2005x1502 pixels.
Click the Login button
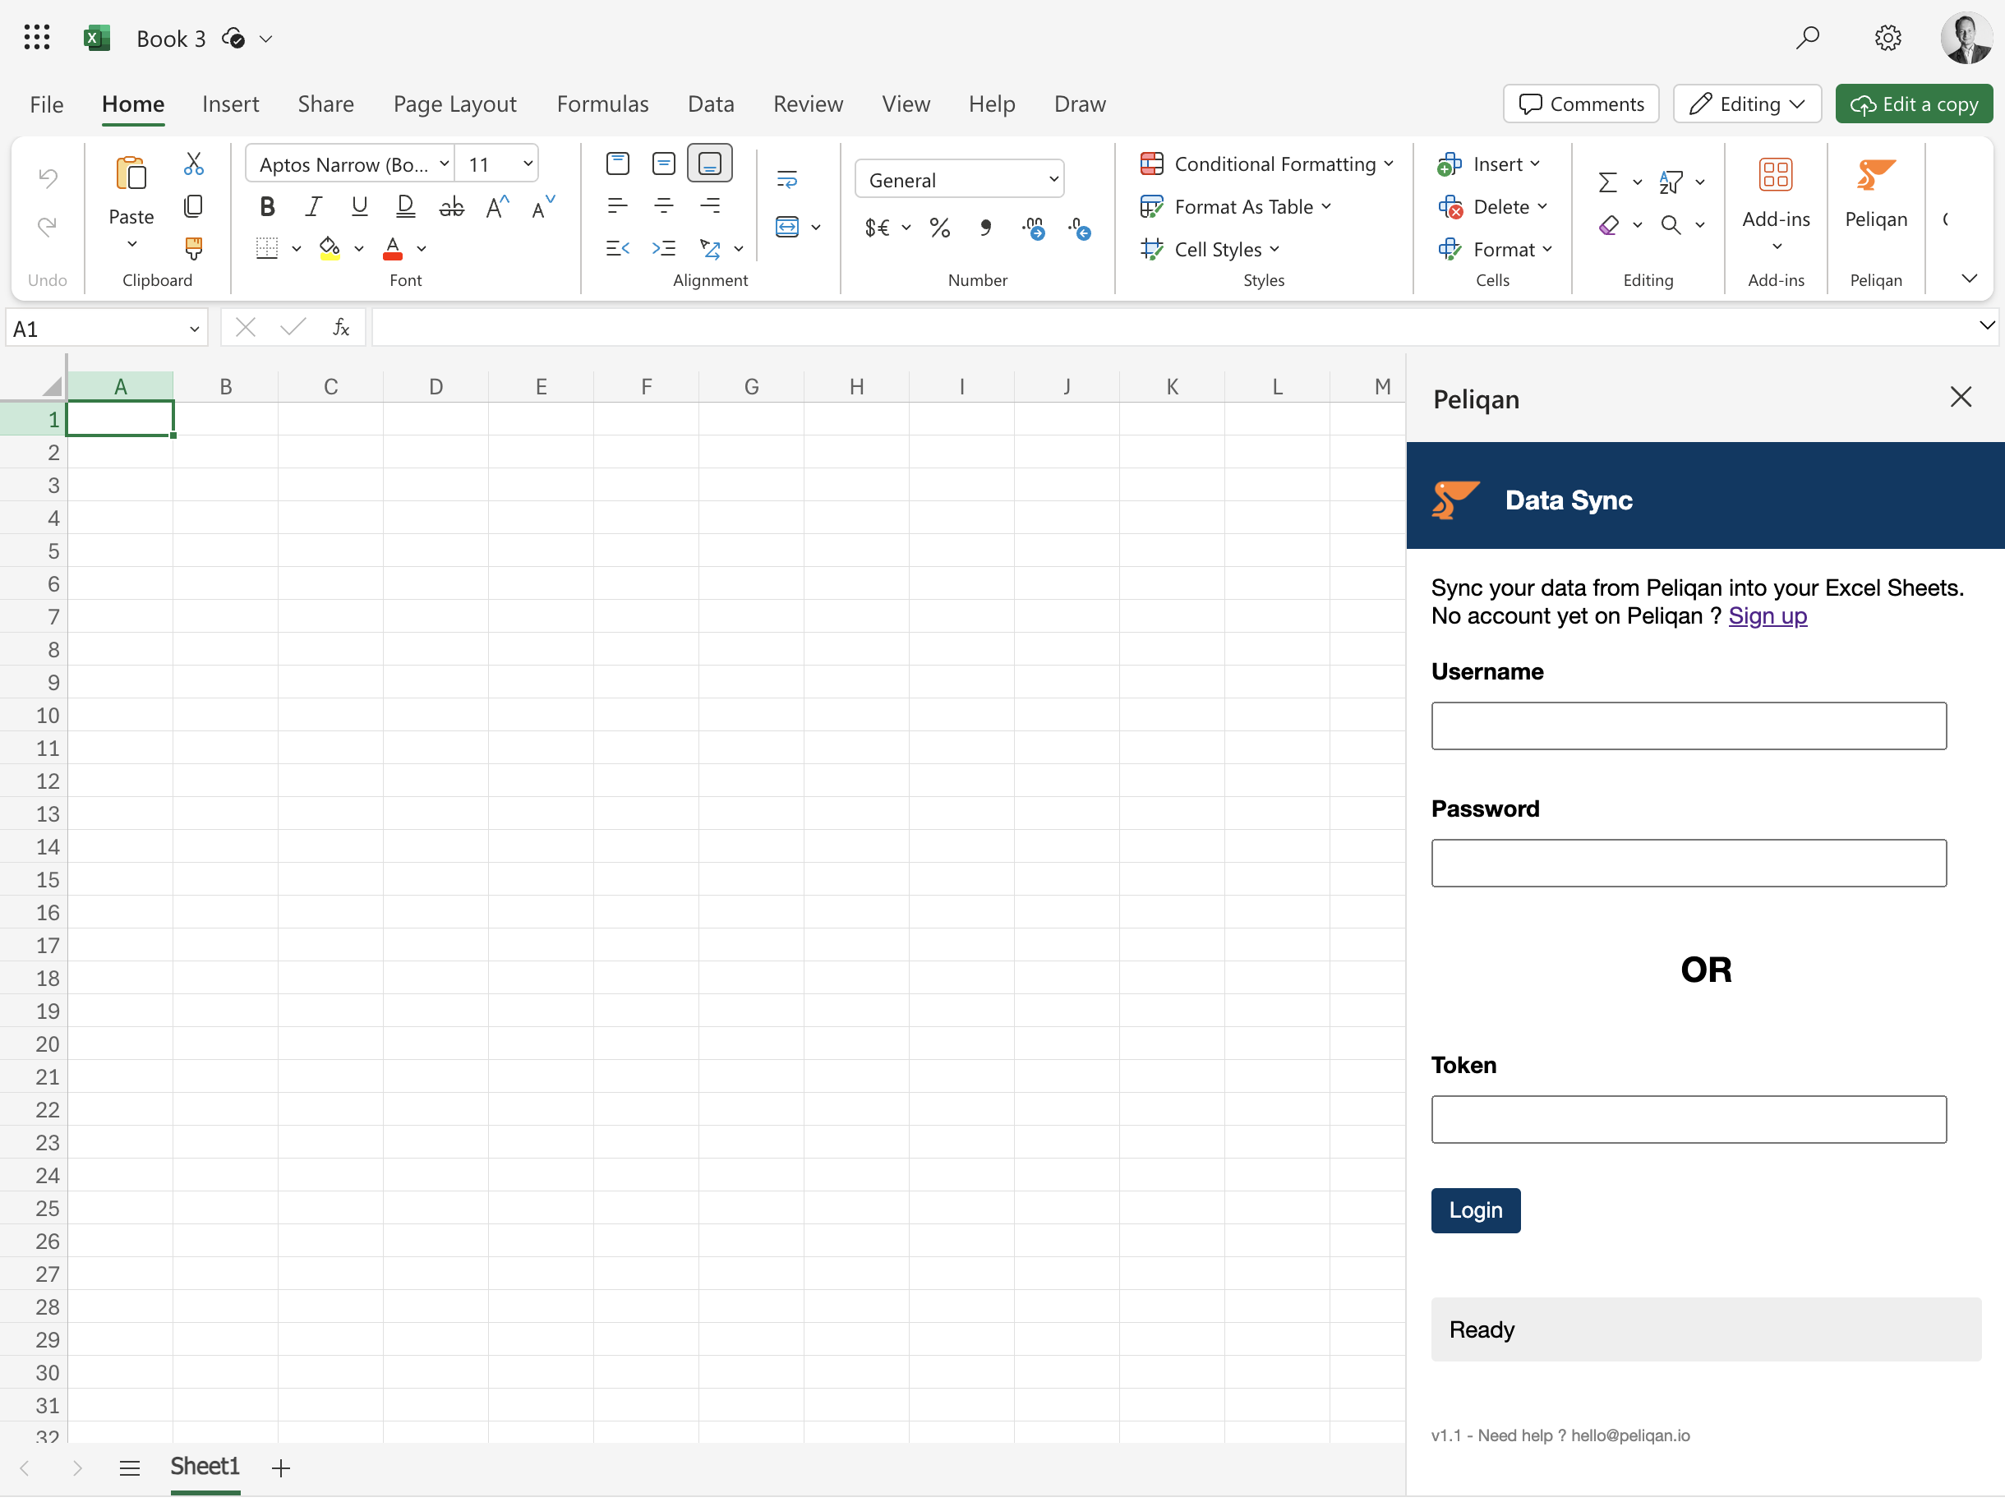click(x=1475, y=1210)
